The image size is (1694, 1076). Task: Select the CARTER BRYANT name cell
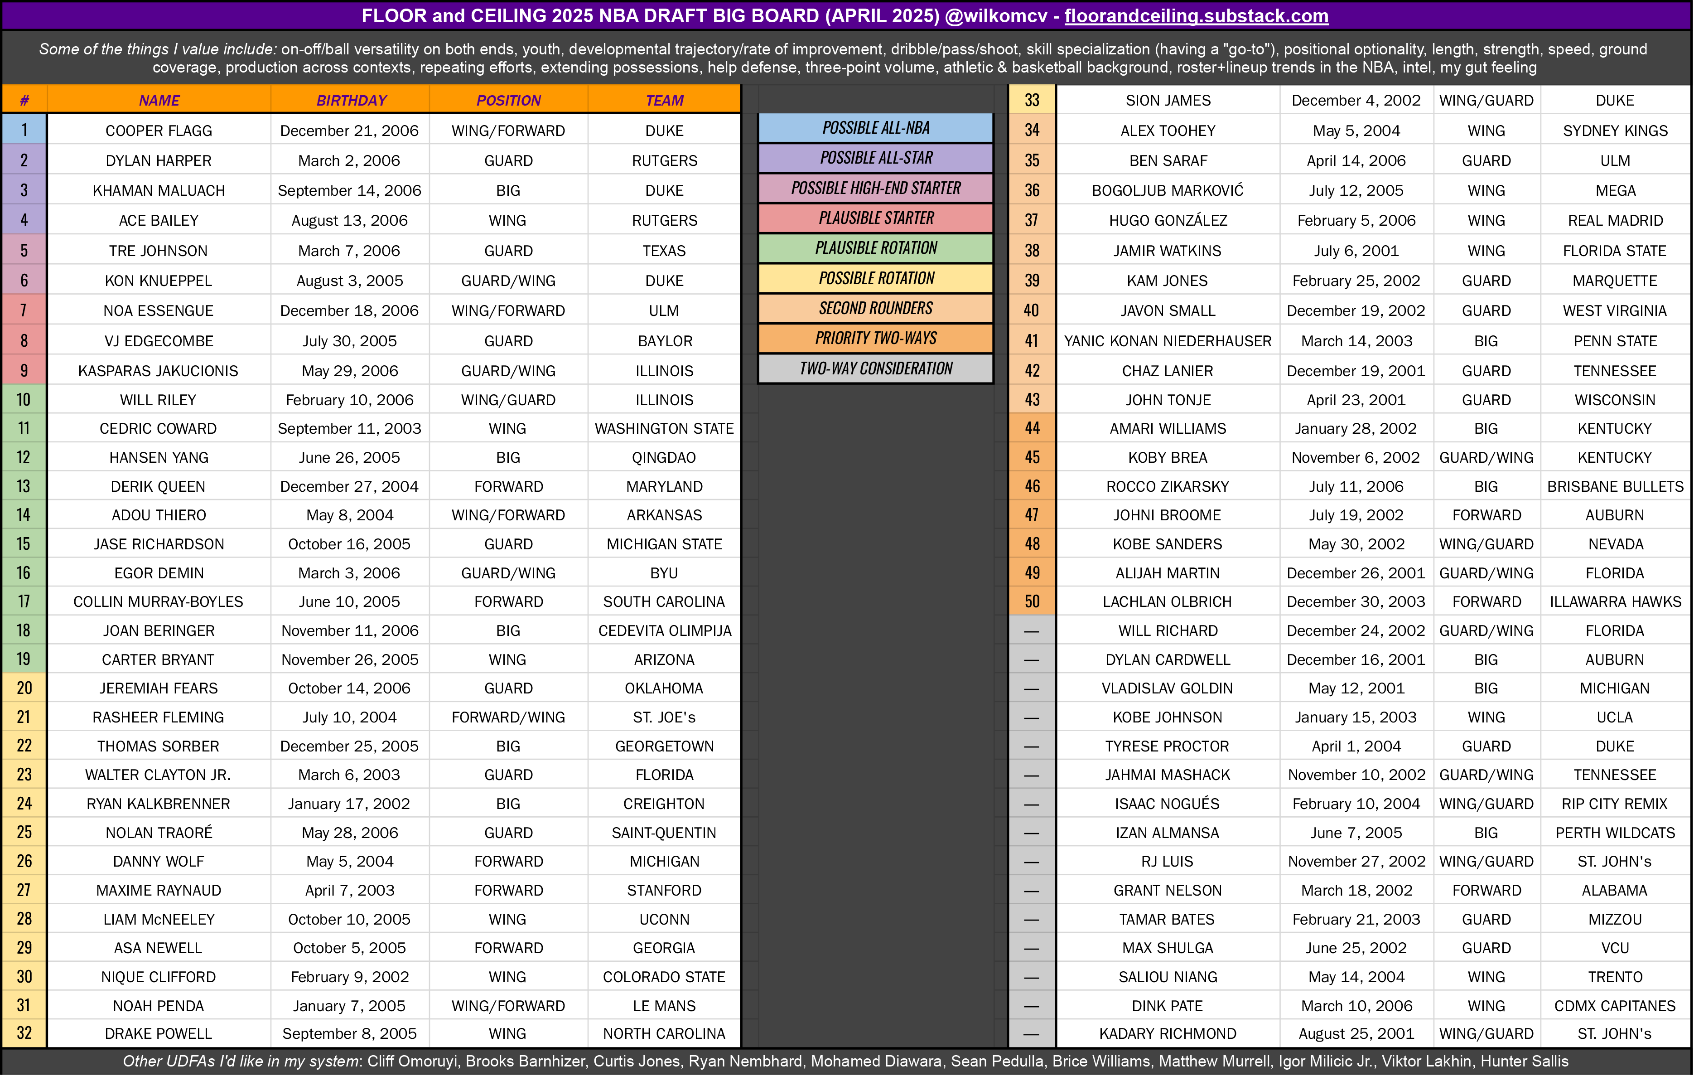(x=159, y=659)
